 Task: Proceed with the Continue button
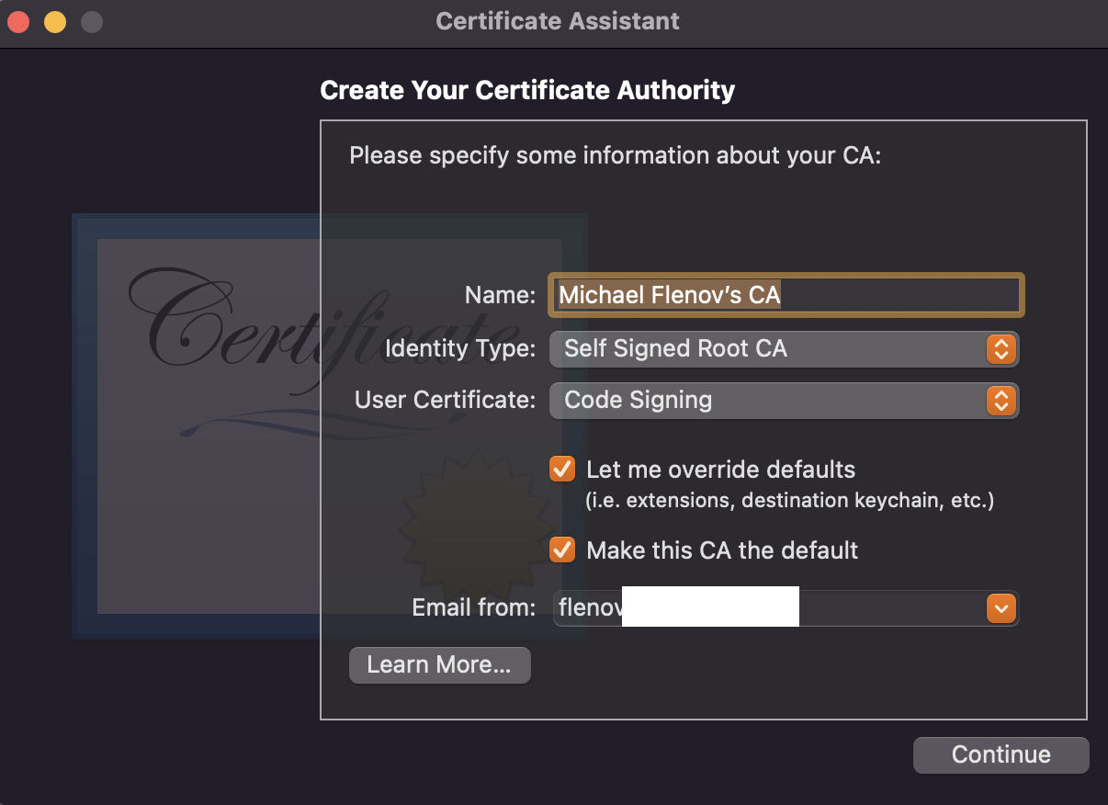click(1001, 755)
